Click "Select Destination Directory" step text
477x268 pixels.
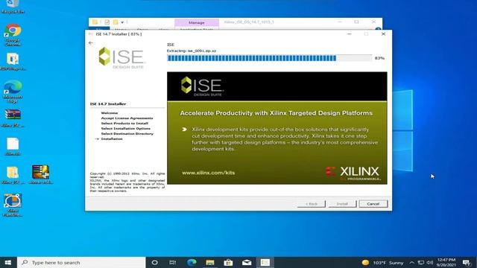tap(127, 133)
